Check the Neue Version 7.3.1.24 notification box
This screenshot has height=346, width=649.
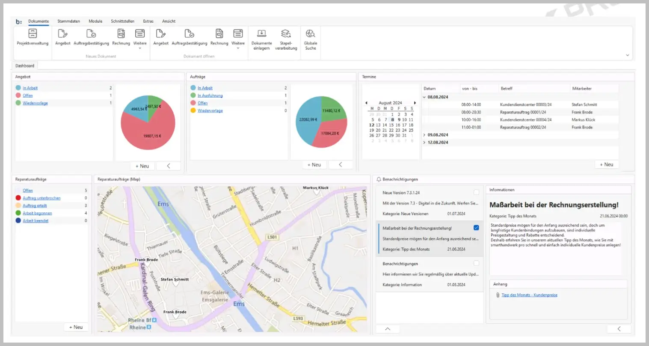476,192
